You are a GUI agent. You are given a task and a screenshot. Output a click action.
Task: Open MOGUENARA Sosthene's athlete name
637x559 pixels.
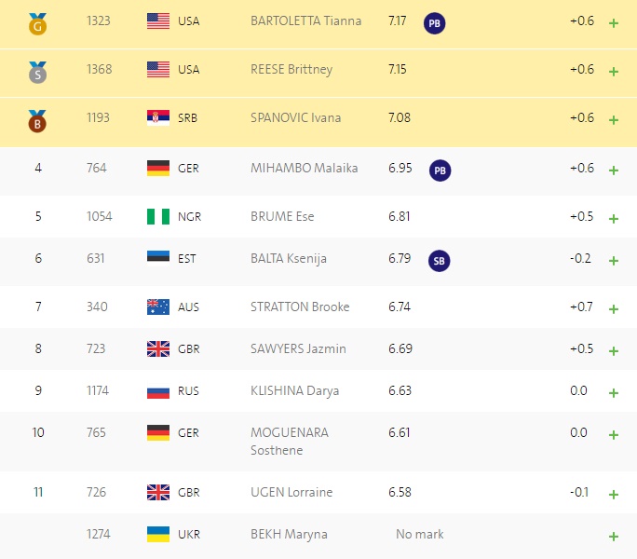[290, 441]
